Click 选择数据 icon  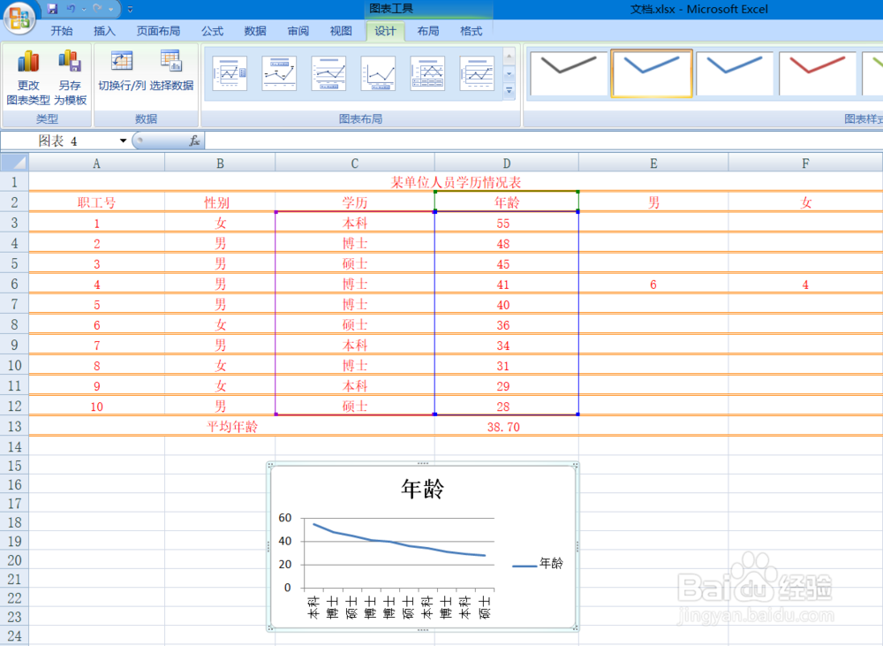(171, 61)
